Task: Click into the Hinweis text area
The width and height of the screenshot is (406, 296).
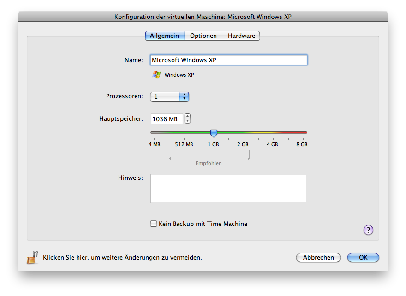Action: click(x=228, y=188)
